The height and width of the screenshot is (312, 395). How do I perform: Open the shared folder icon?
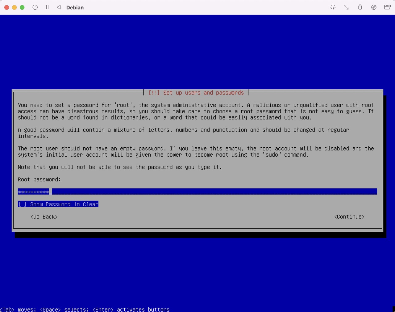coord(387,7)
